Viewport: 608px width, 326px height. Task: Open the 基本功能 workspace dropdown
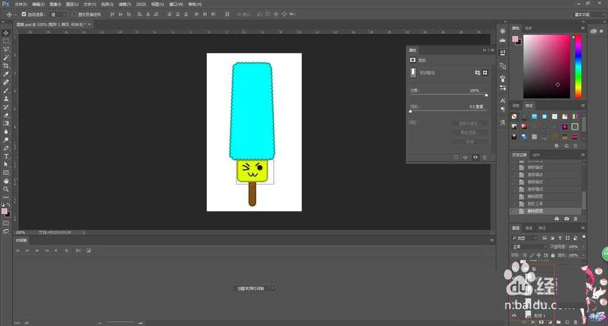(x=588, y=14)
